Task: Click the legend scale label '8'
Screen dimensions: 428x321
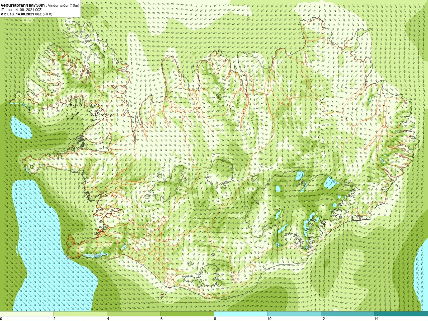Action: tap(215, 319)
